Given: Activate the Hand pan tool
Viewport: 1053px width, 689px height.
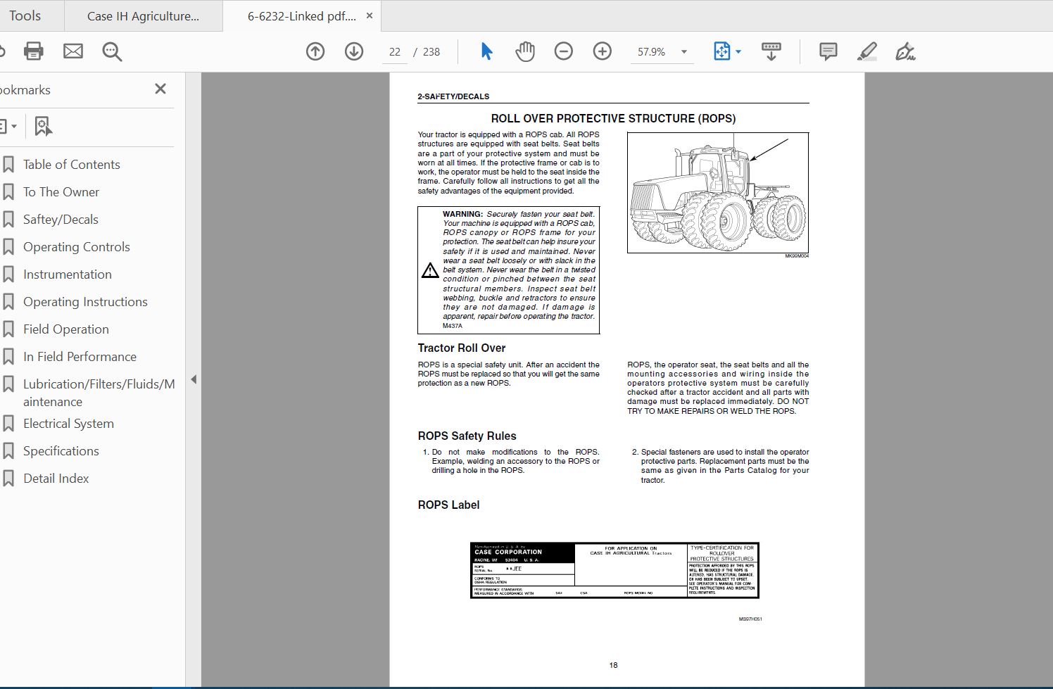Looking at the screenshot, I should 525,51.
